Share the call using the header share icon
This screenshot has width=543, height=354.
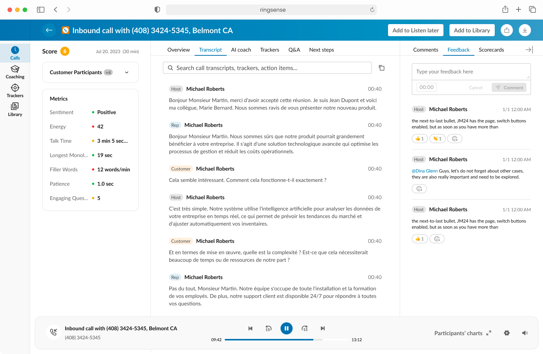[506, 30]
